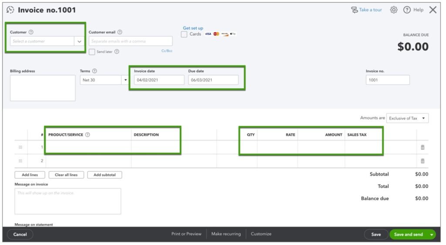Click the Save button
The image size is (446, 245).
click(376, 235)
